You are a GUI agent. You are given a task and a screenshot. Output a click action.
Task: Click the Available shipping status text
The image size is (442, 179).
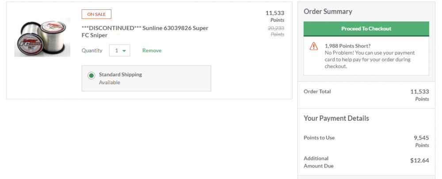coord(110,82)
